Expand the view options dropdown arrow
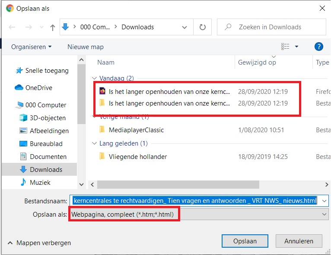Viewport: 331px width, 255px height. point(296,47)
